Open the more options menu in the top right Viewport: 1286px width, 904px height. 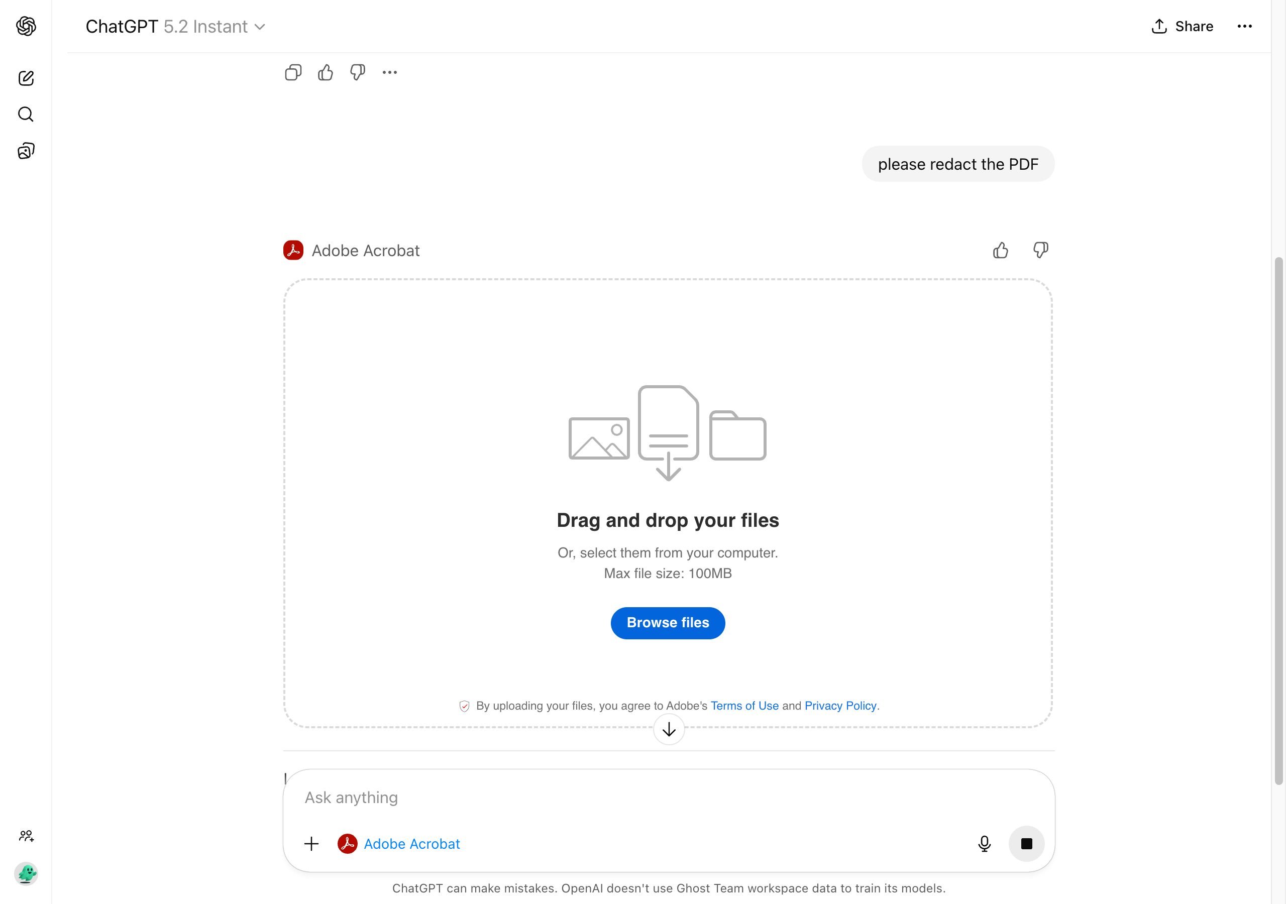point(1244,26)
